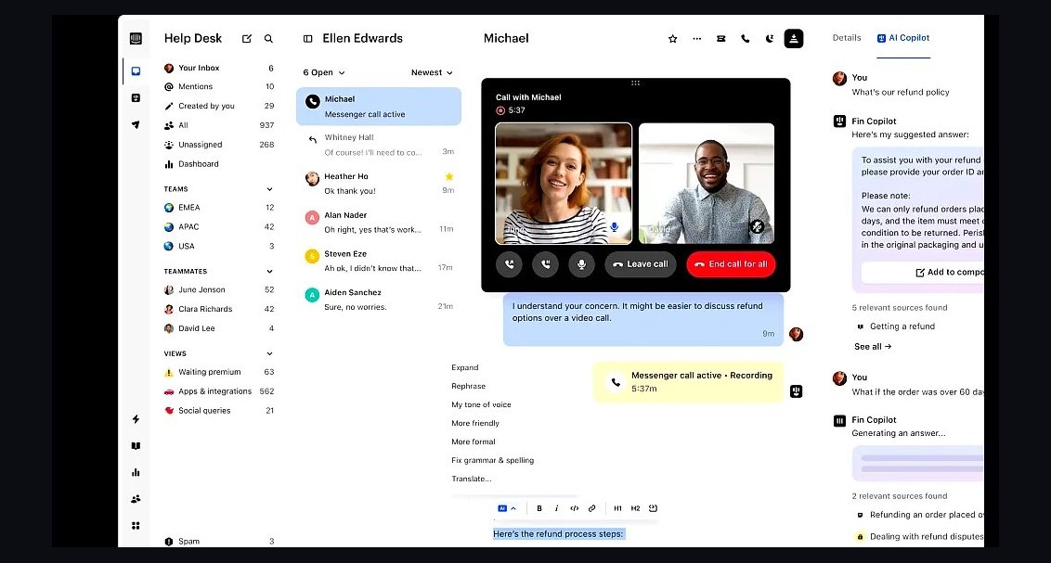Click David's video thumbnail
1051x563 pixels.
(x=707, y=184)
